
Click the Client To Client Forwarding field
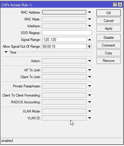[x=64, y=95]
